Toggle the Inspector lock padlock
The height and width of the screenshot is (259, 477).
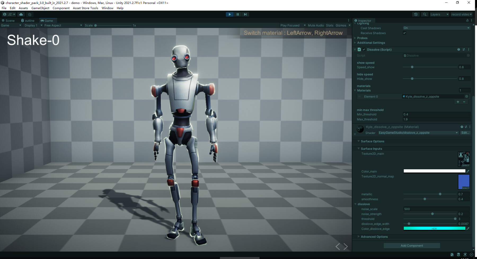[x=467, y=20]
